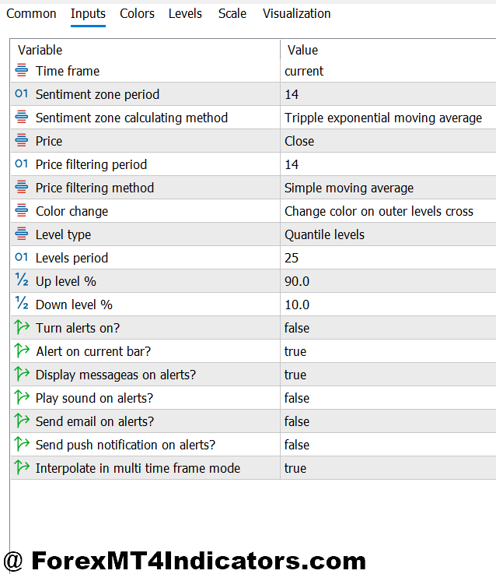This screenshot has width=496, height=574.
Task: Open Level type Quantile levels value list
Action: coord(324,234)
